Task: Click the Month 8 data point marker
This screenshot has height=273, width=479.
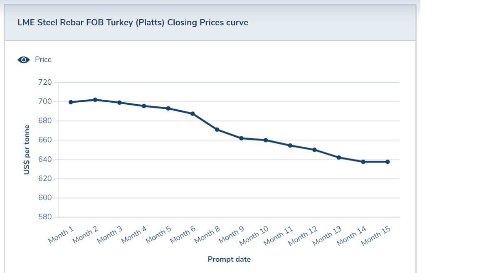Action: 217,130
